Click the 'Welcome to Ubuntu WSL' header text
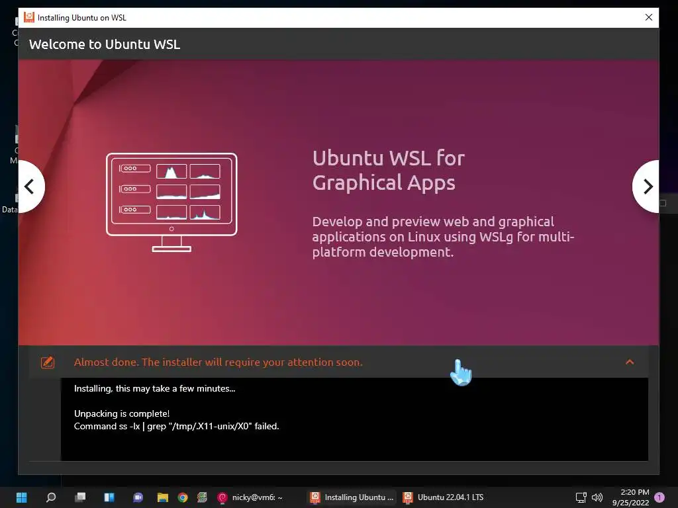This screenshot has width=678, height=508. pyautogui.click(x=105, y=44)
